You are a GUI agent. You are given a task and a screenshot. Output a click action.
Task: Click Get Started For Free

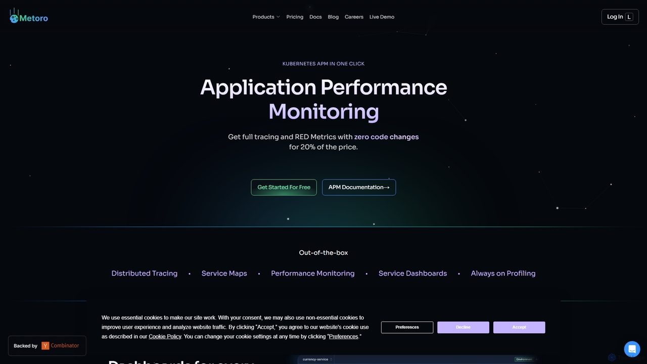click(284, 187)
